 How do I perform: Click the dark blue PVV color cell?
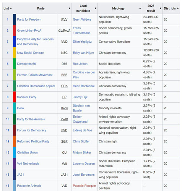[x=15, y=19]
